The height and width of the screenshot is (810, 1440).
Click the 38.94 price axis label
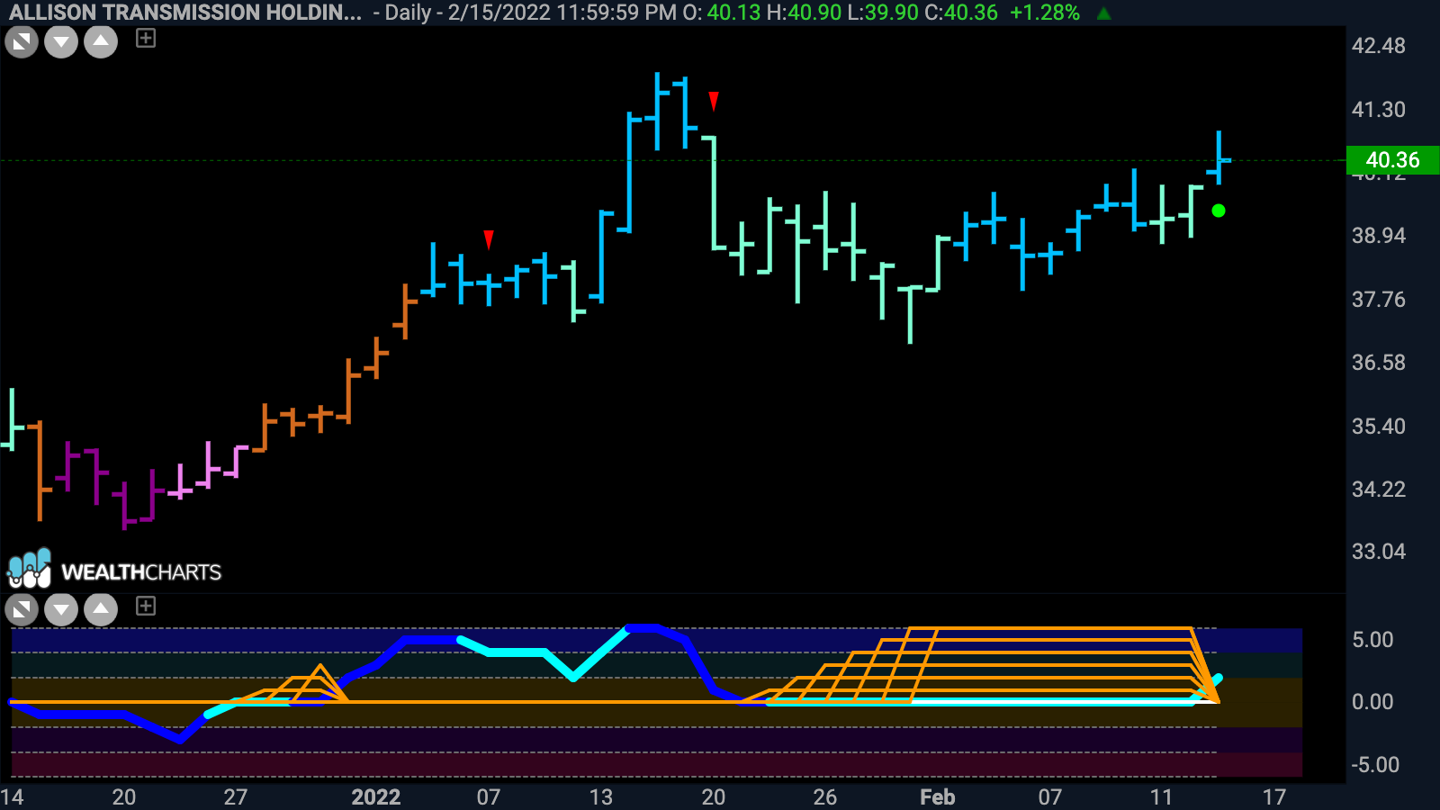(1378, 236)
